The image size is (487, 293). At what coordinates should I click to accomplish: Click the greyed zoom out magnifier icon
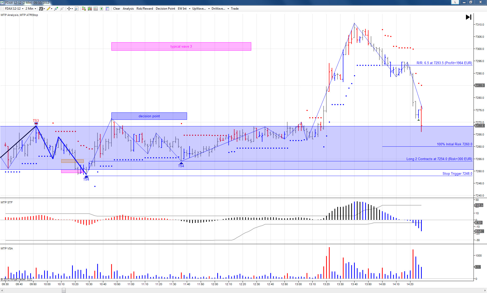point(62,9)
